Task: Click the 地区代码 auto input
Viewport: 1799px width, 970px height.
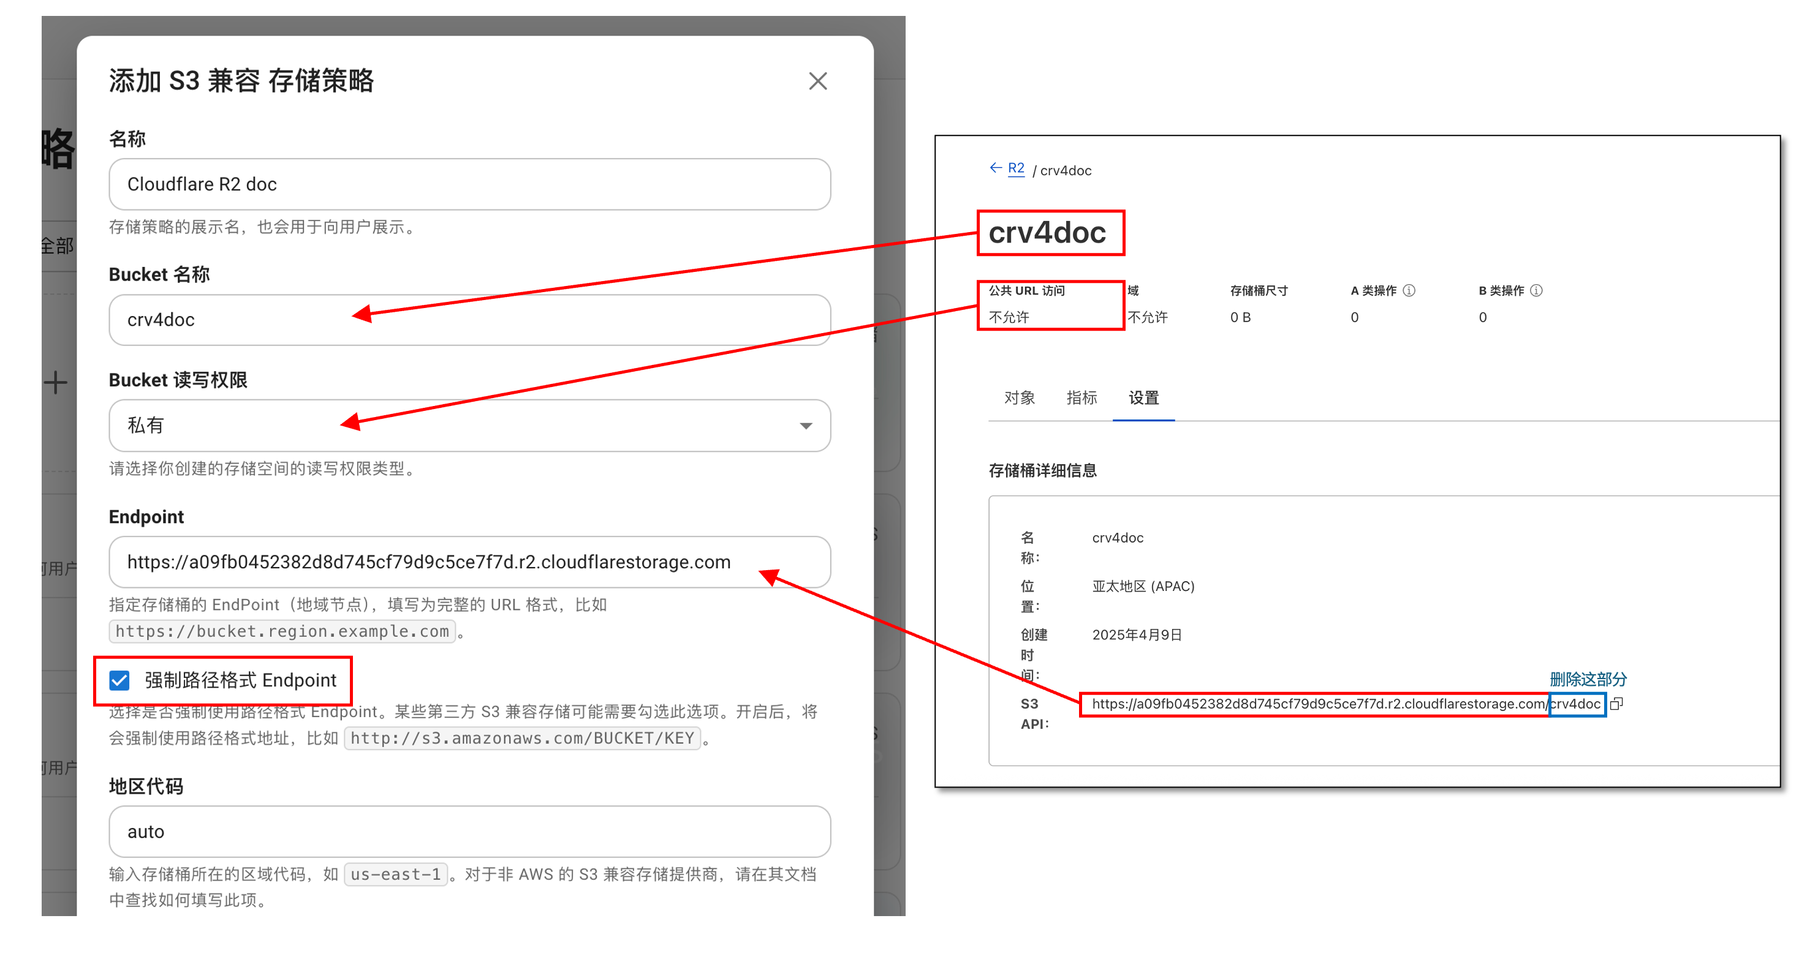Action: (469, 831)
